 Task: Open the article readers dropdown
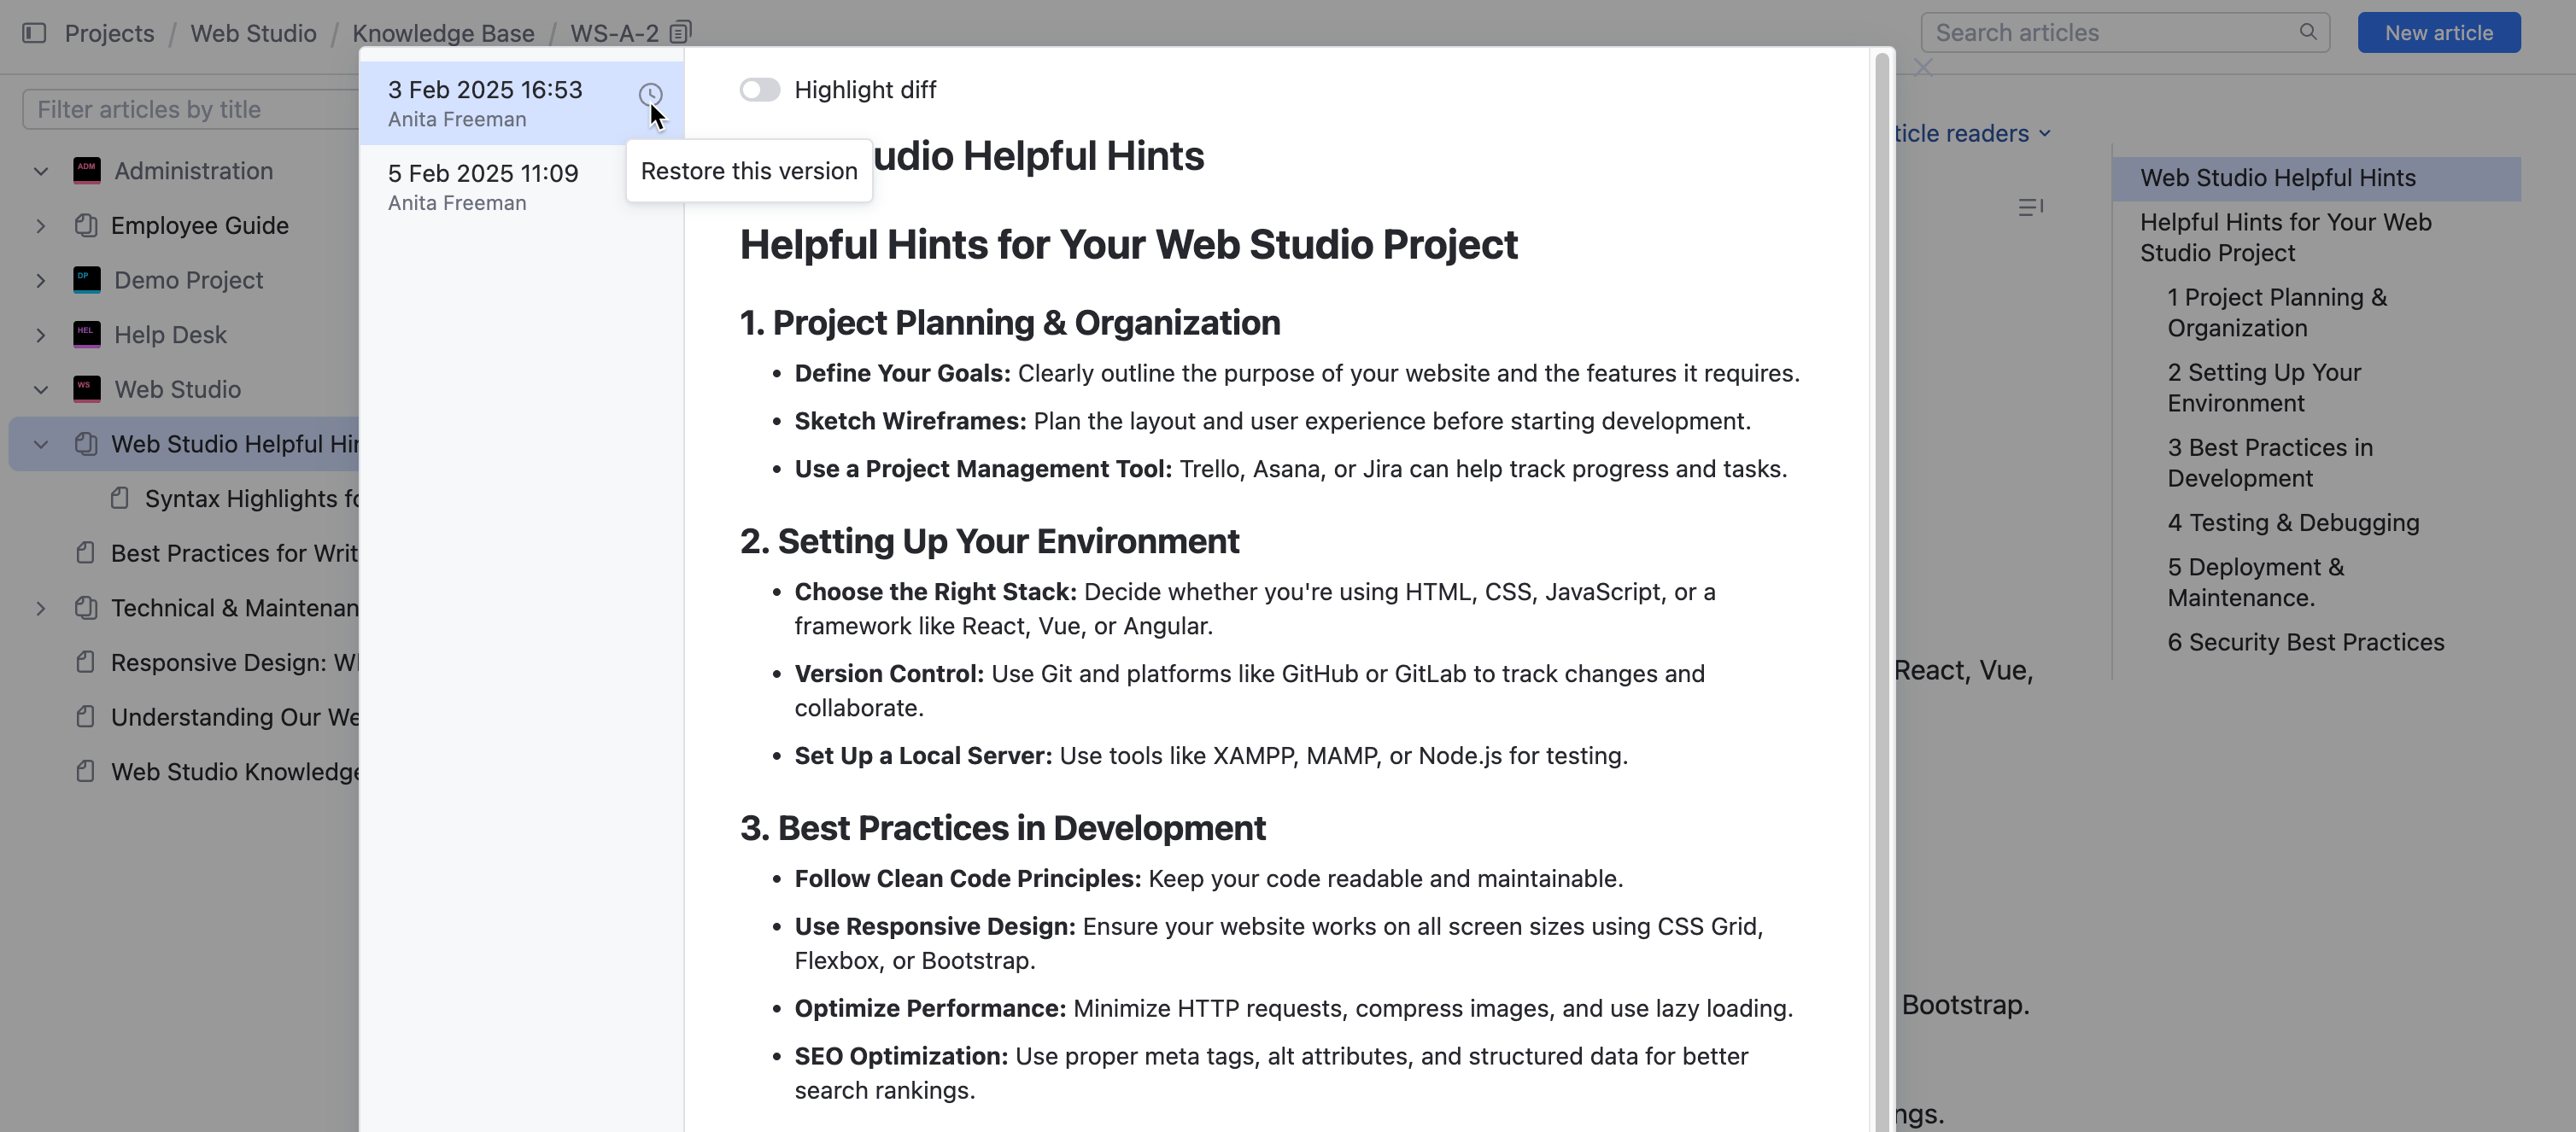(x=1970, y=133)
